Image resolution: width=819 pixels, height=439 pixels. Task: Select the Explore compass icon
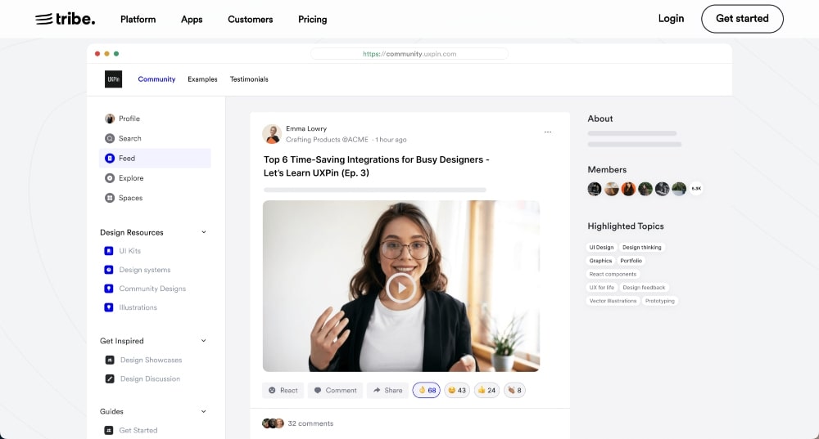coord(110,178)
